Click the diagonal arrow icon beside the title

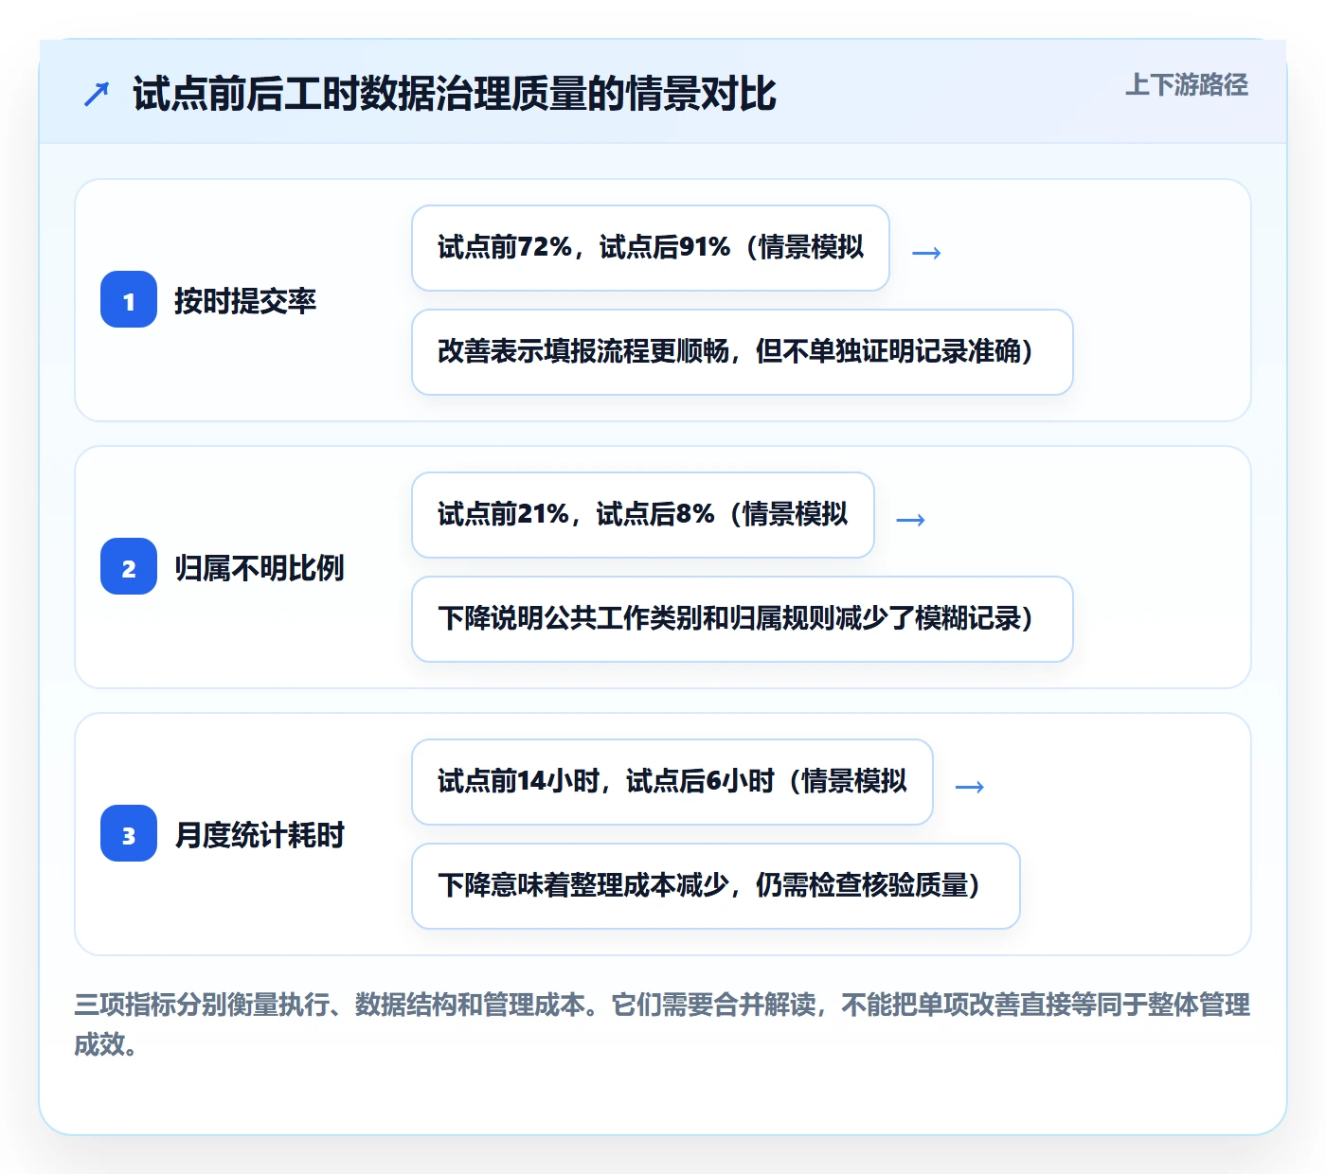(97, 94)
